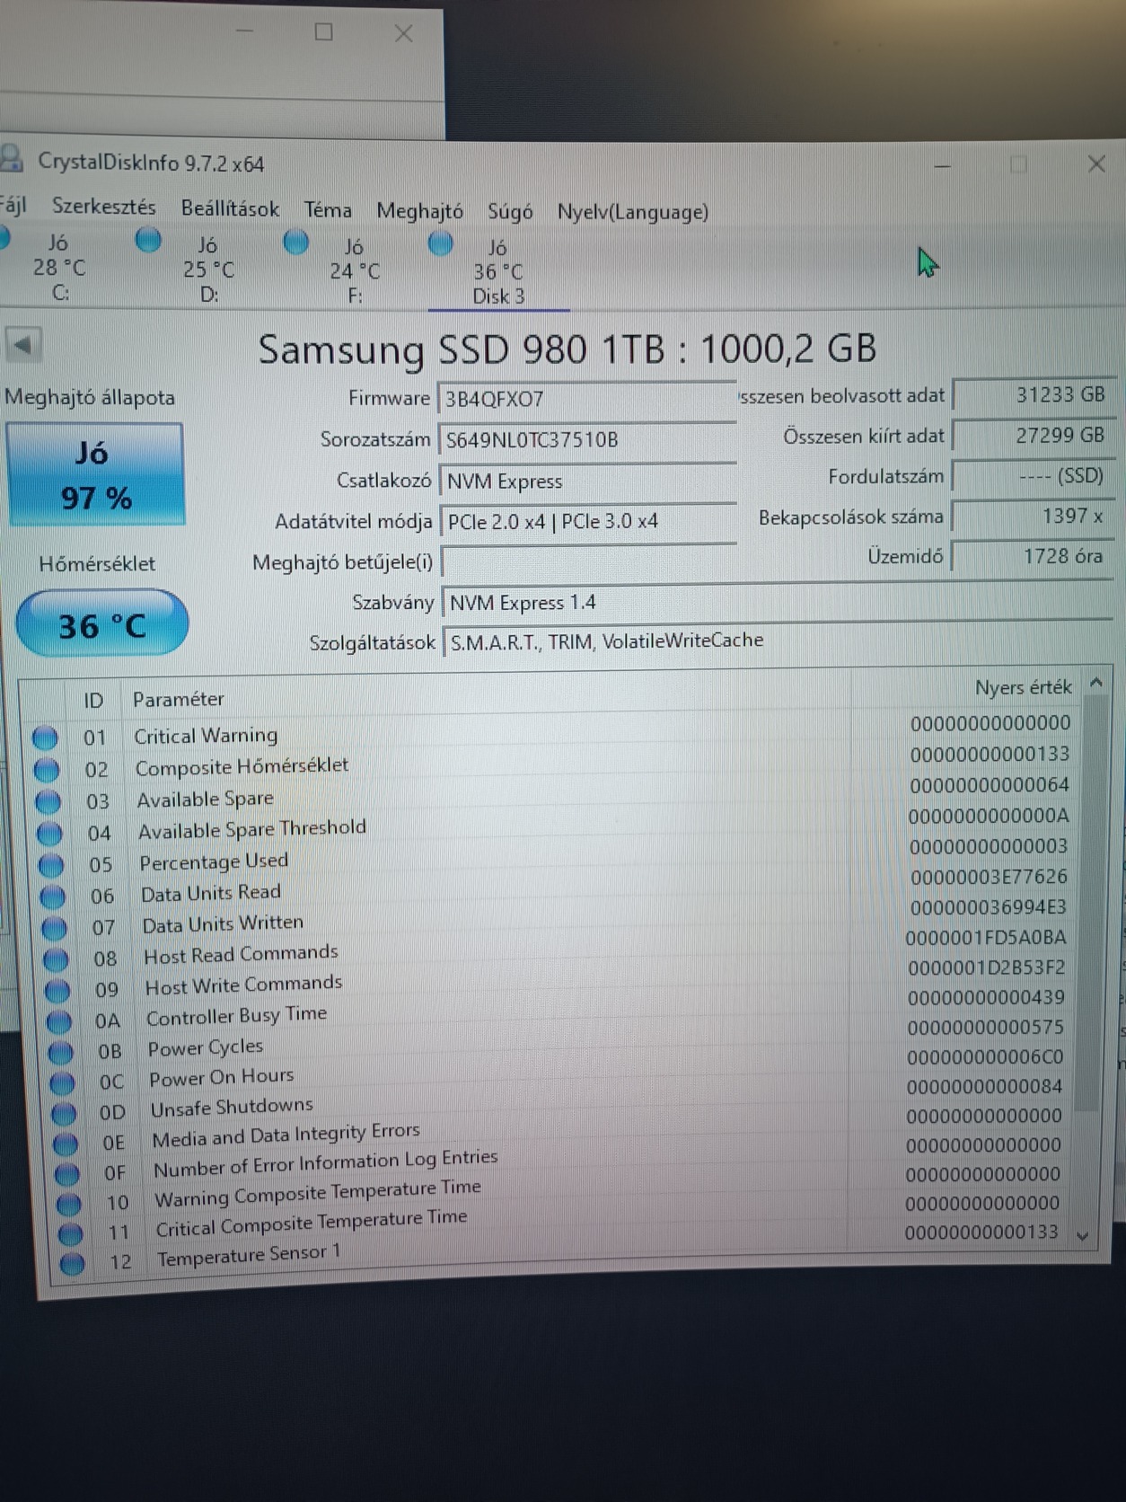This screenshot has height=1502, width=1126.
Task: Click the Fordulatszám value ---- (SSD)
Action: (x=1032, y=475)
